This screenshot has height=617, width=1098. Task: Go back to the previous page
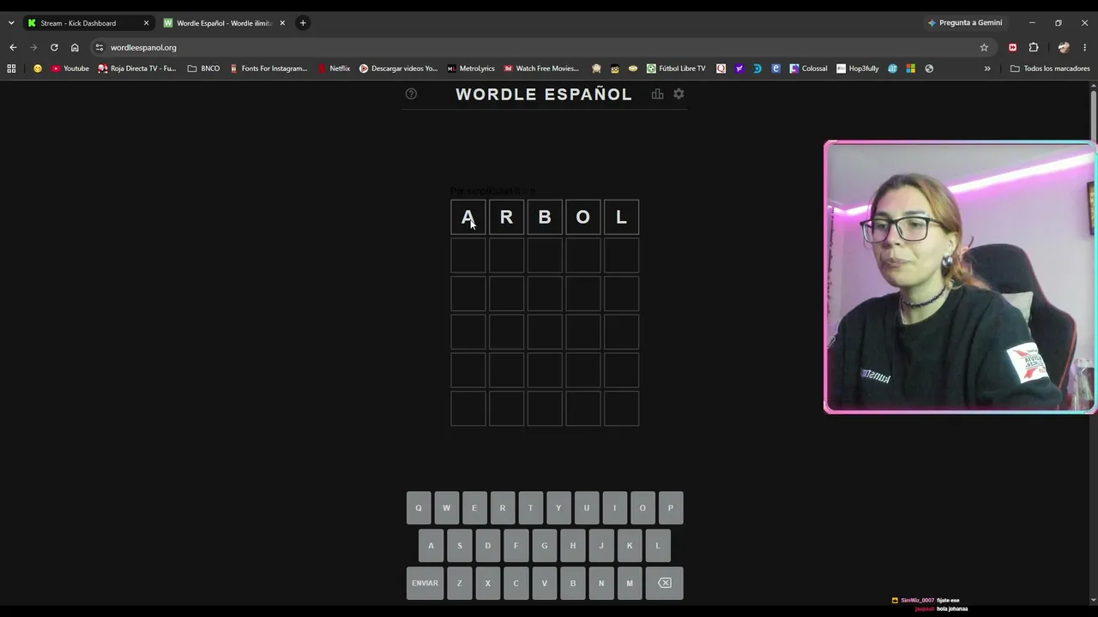13,47
